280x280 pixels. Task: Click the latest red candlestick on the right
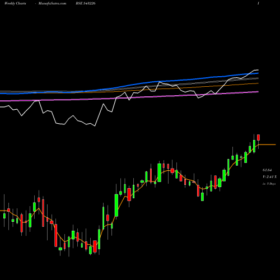pos(259,138)
